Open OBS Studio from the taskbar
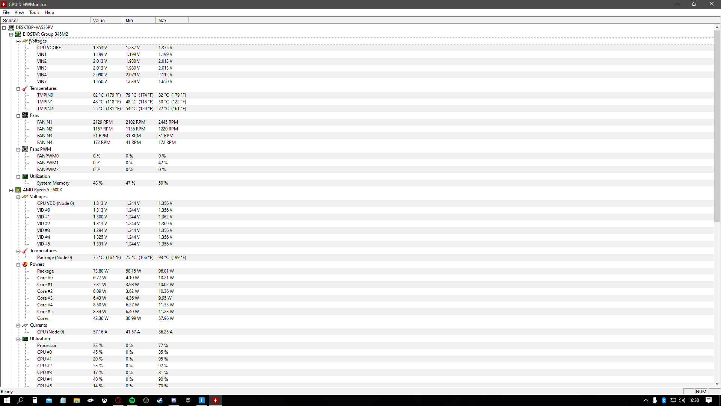Image resolution: width=721 pixels, height=406 pixels. (146, 400)
